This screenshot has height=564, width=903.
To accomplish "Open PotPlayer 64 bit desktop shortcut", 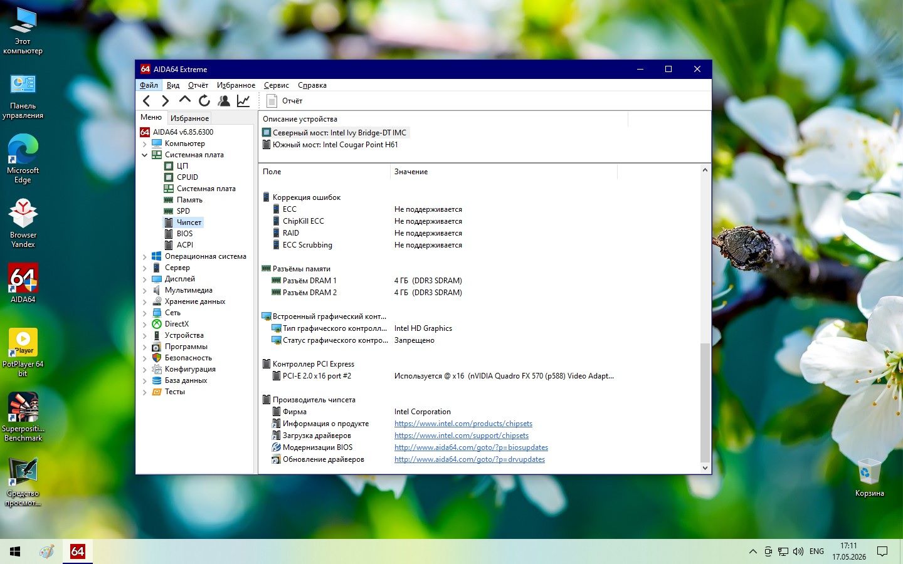I will pos(23,352).
